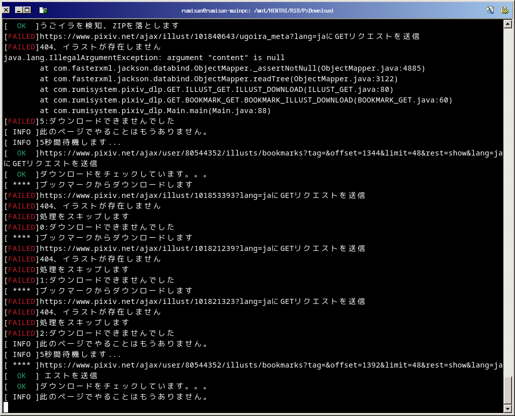Click the ObjectMapper.readTree stack trace line
The height and width of the screenshot is (416, 515).
pyautogui.click(x=219, y=79)
